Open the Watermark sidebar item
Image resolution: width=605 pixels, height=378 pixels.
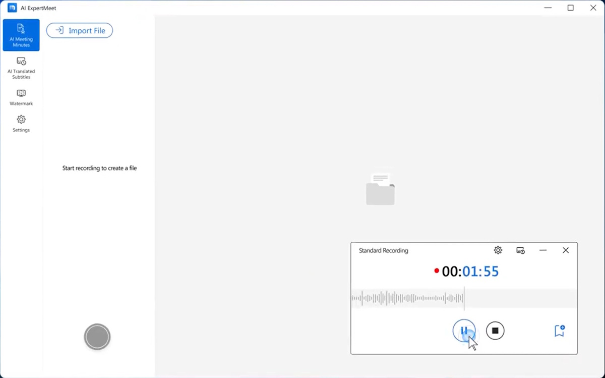[x=21, y=97]
